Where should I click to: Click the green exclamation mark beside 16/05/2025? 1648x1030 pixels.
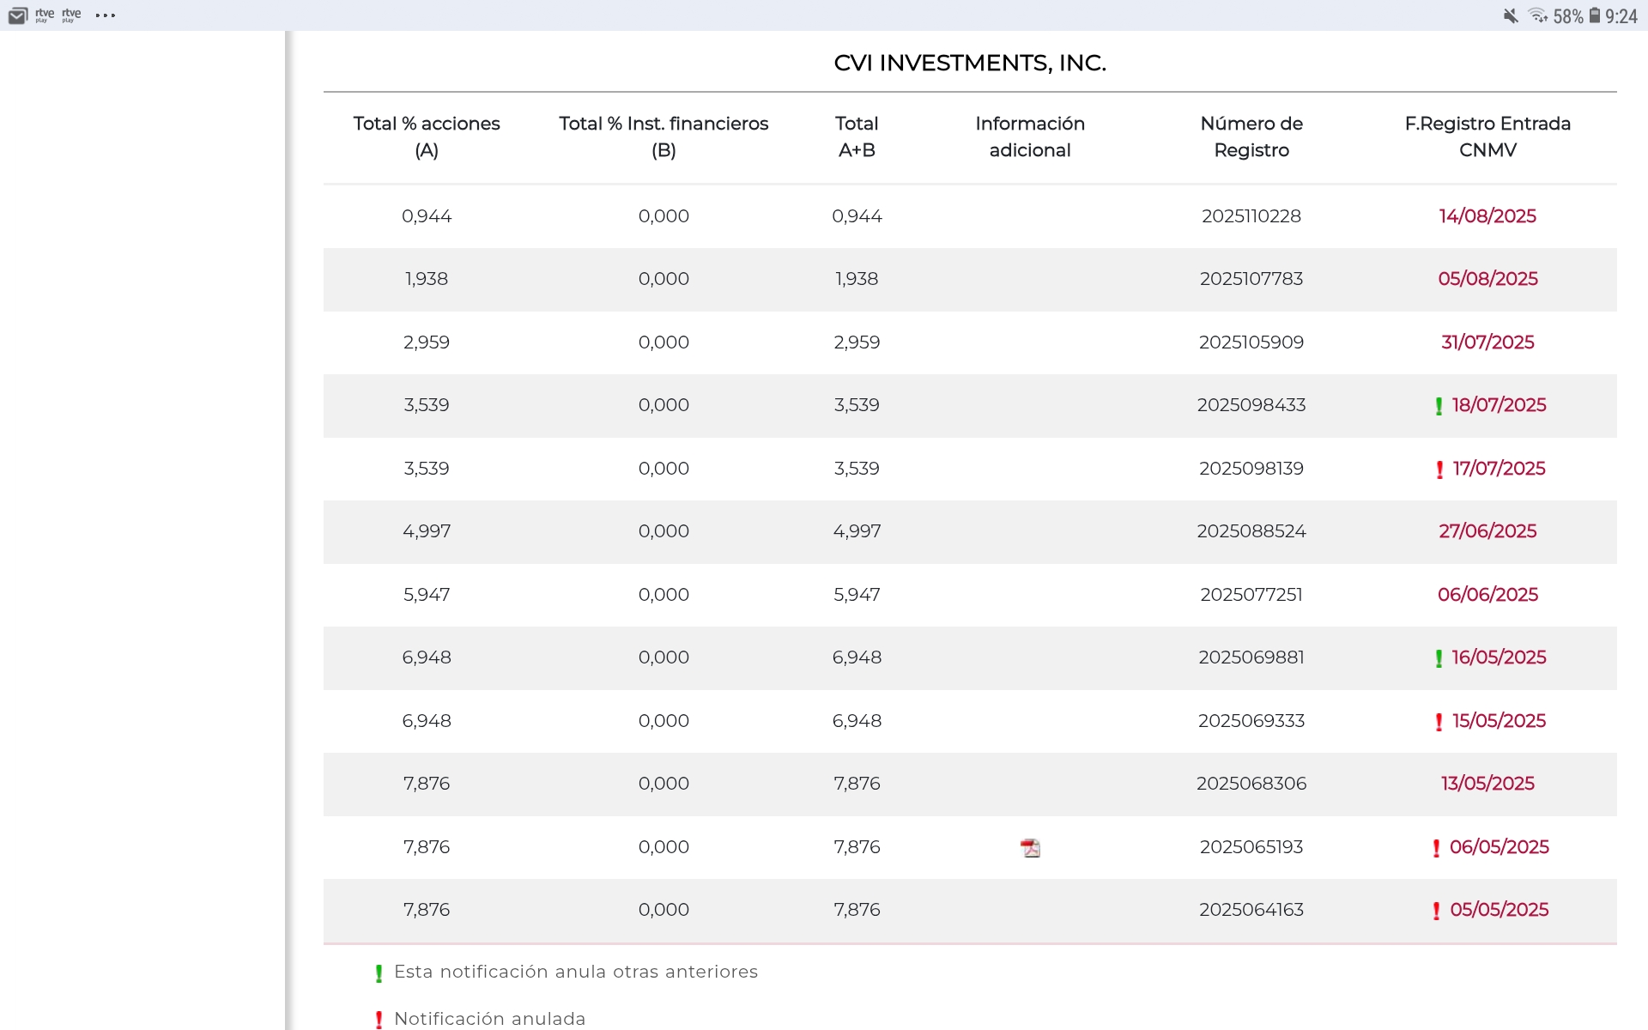pyautogui.click(x=1439, y=658)
